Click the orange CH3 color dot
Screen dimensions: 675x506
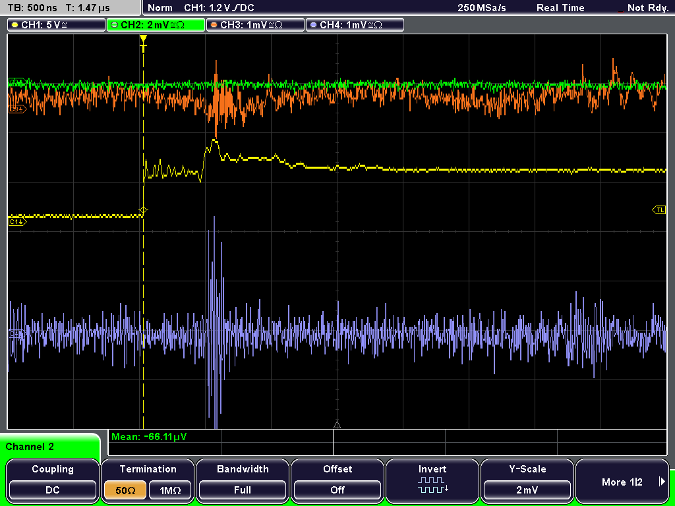(x=214, y=25)
